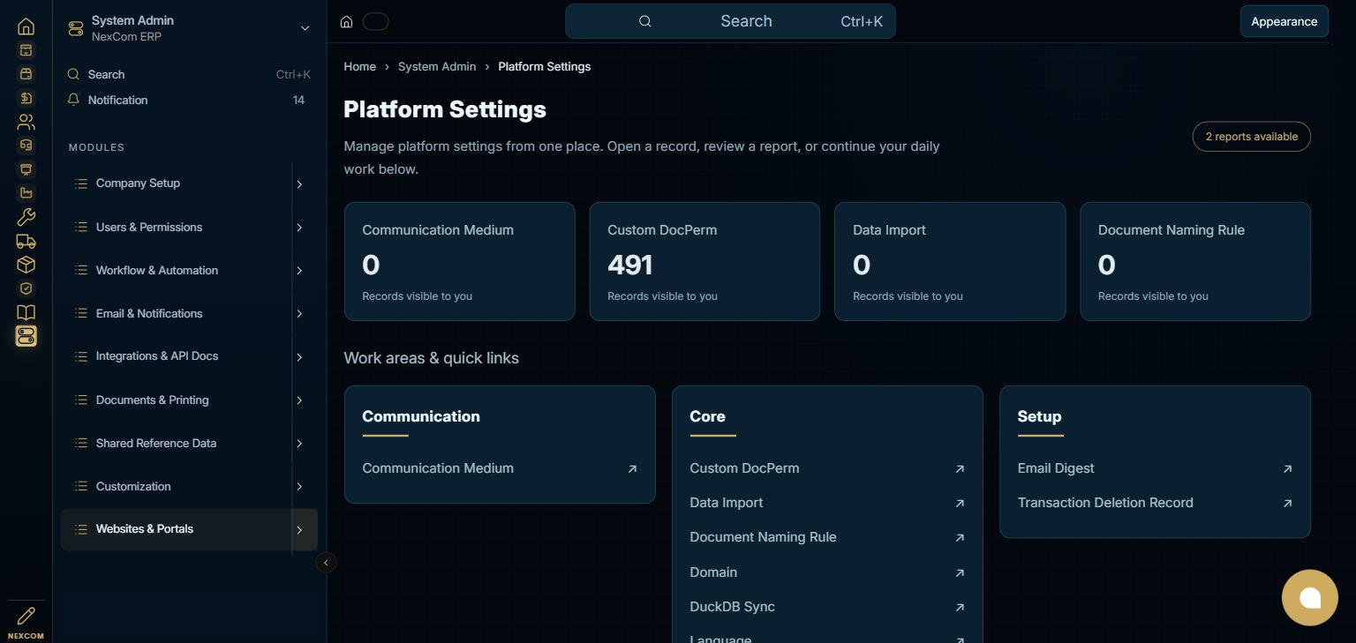Open the factory icon in the left rail

[x=26, y=193]
